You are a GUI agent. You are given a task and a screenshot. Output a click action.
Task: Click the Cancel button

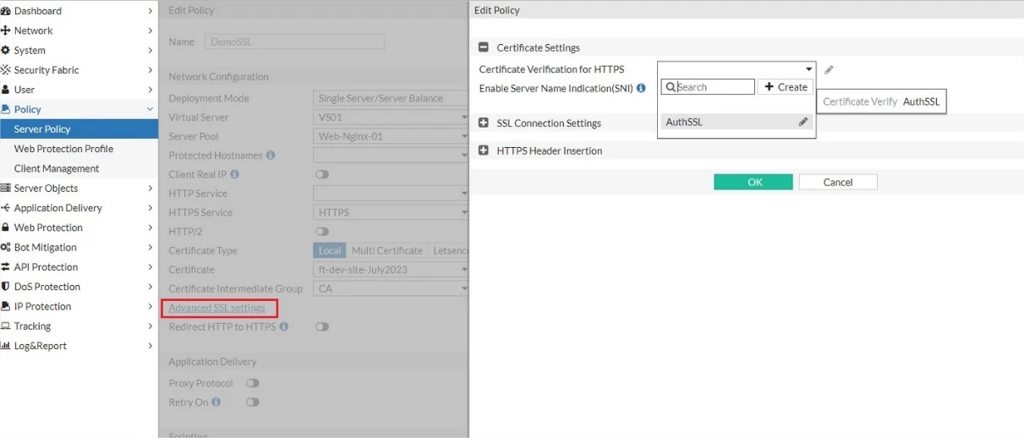pos(838,182)
